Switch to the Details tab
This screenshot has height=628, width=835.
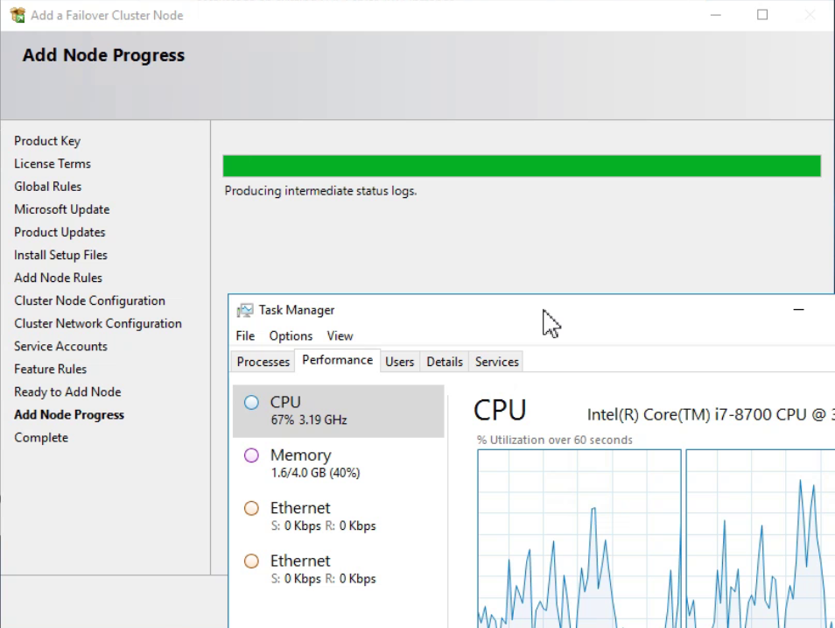click(x=445, y=362)
